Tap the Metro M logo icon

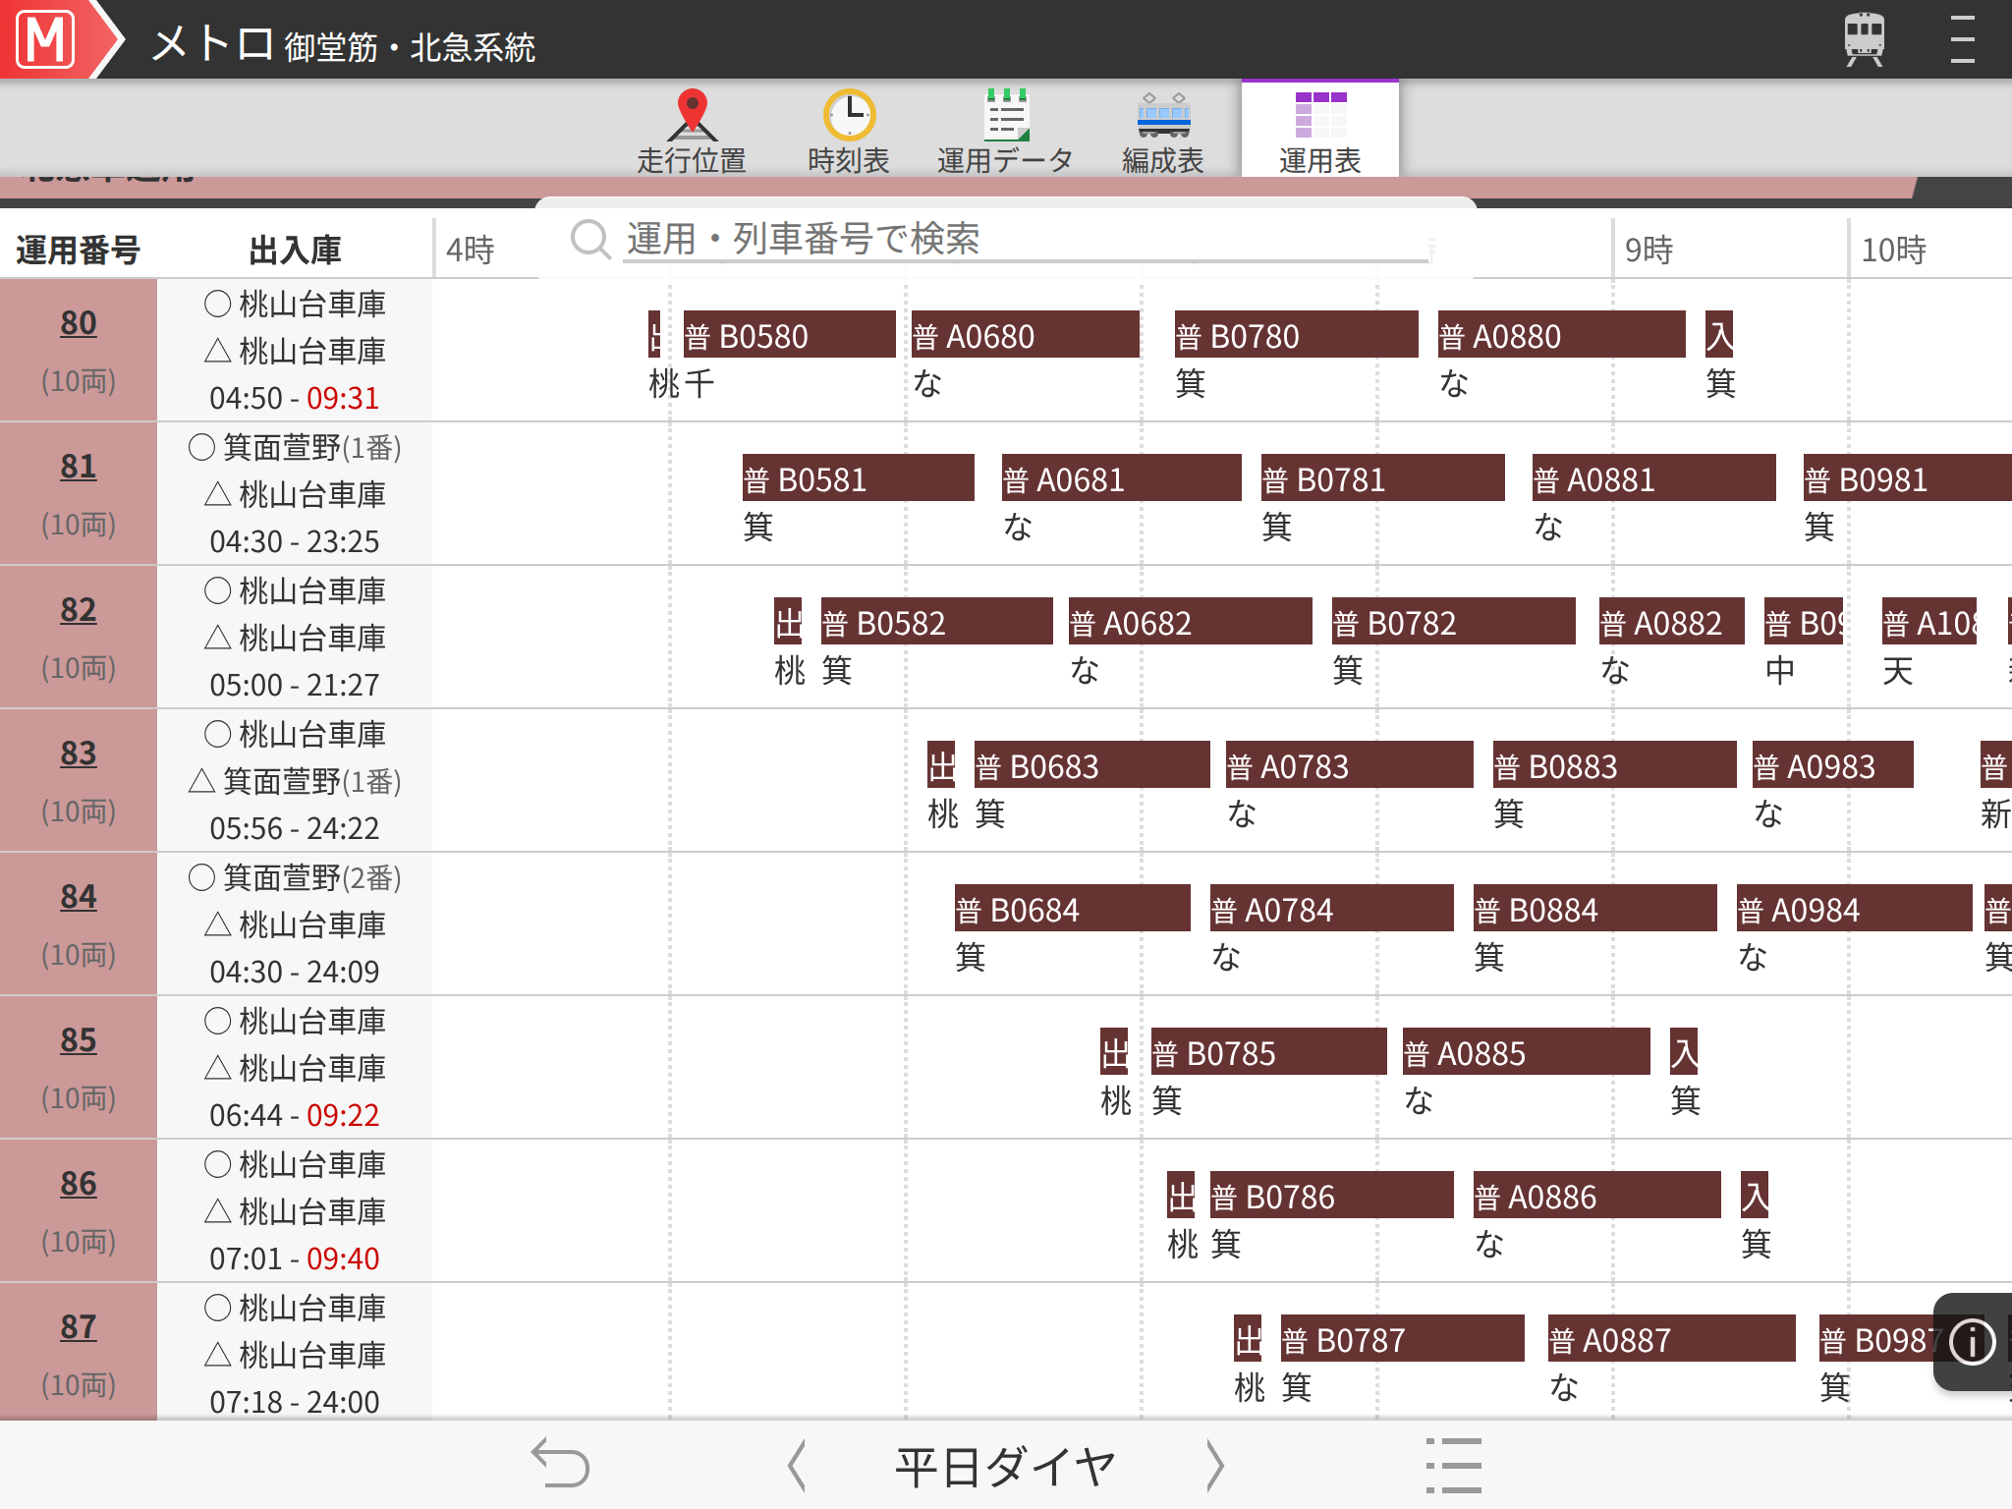[x=46, y=39]
